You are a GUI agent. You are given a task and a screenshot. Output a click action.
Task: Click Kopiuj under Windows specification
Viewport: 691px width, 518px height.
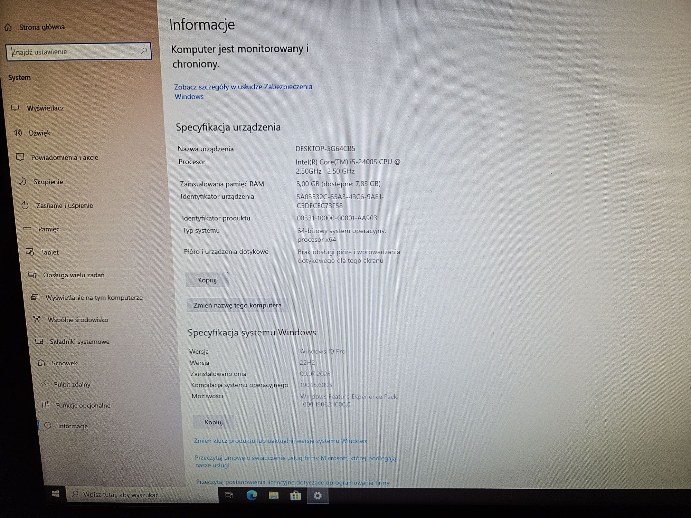click(x=214, y=422)
